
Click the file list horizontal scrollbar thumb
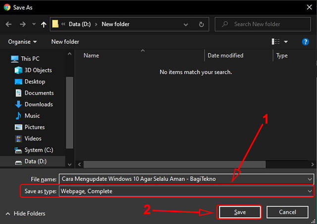pyautogui.click(x=174, y=165)
